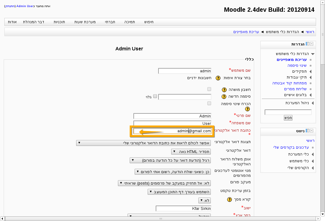
Task: Open help icon for חשבון מושהה
Action: click(224, 90)
